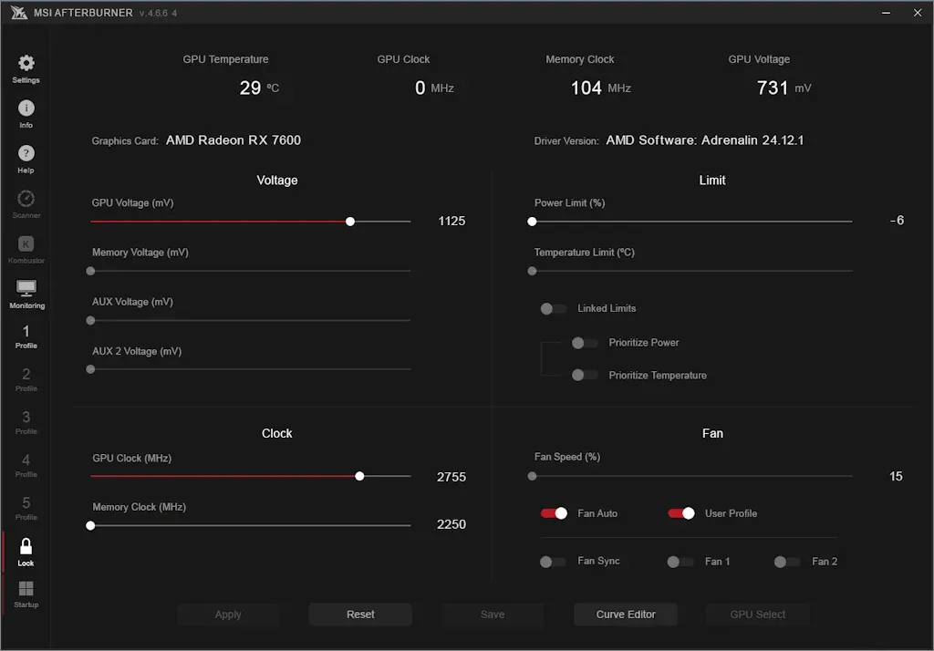The height and width of the screenshot is (651, 934).
Task: Minimize the Afterburner window
Action: pos(887,13)
